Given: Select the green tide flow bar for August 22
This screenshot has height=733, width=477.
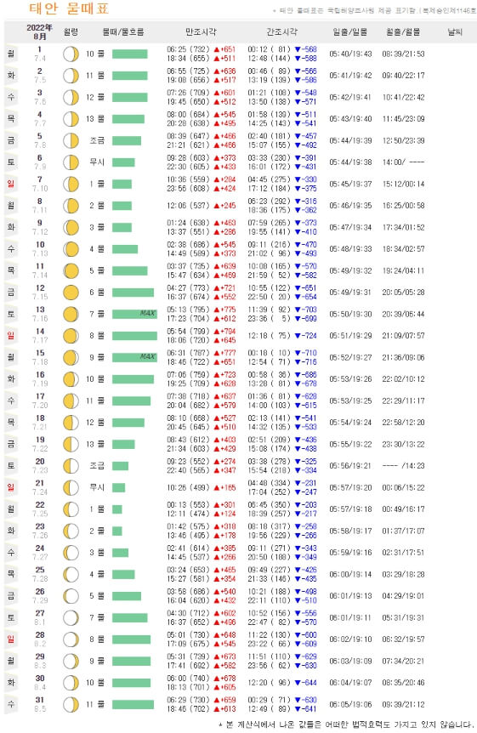Looking at the screenshot, I should [x=117, y=509].
